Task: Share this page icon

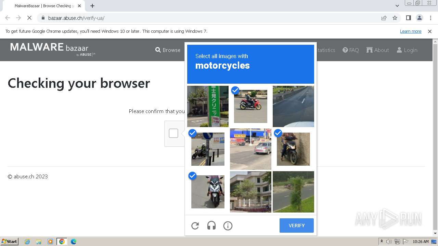Action: pyautogui.click(x=384, y=18)
